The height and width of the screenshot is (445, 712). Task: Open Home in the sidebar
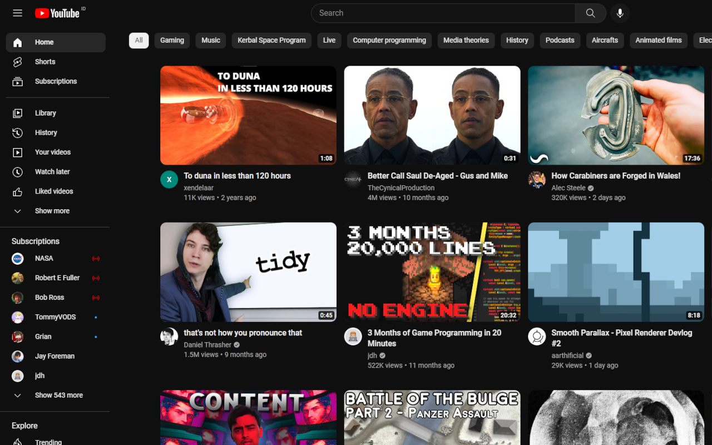pos(56,42)
